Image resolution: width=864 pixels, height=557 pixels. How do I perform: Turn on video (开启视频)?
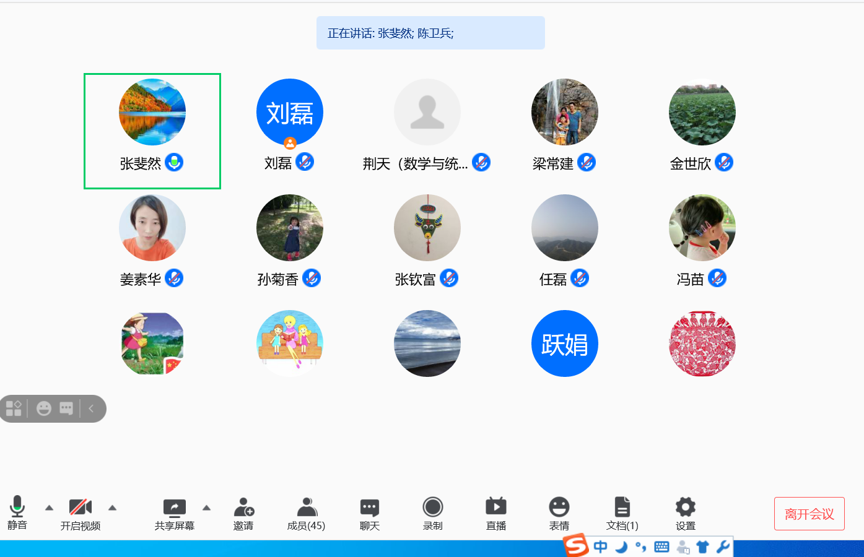tap(81, 507)
